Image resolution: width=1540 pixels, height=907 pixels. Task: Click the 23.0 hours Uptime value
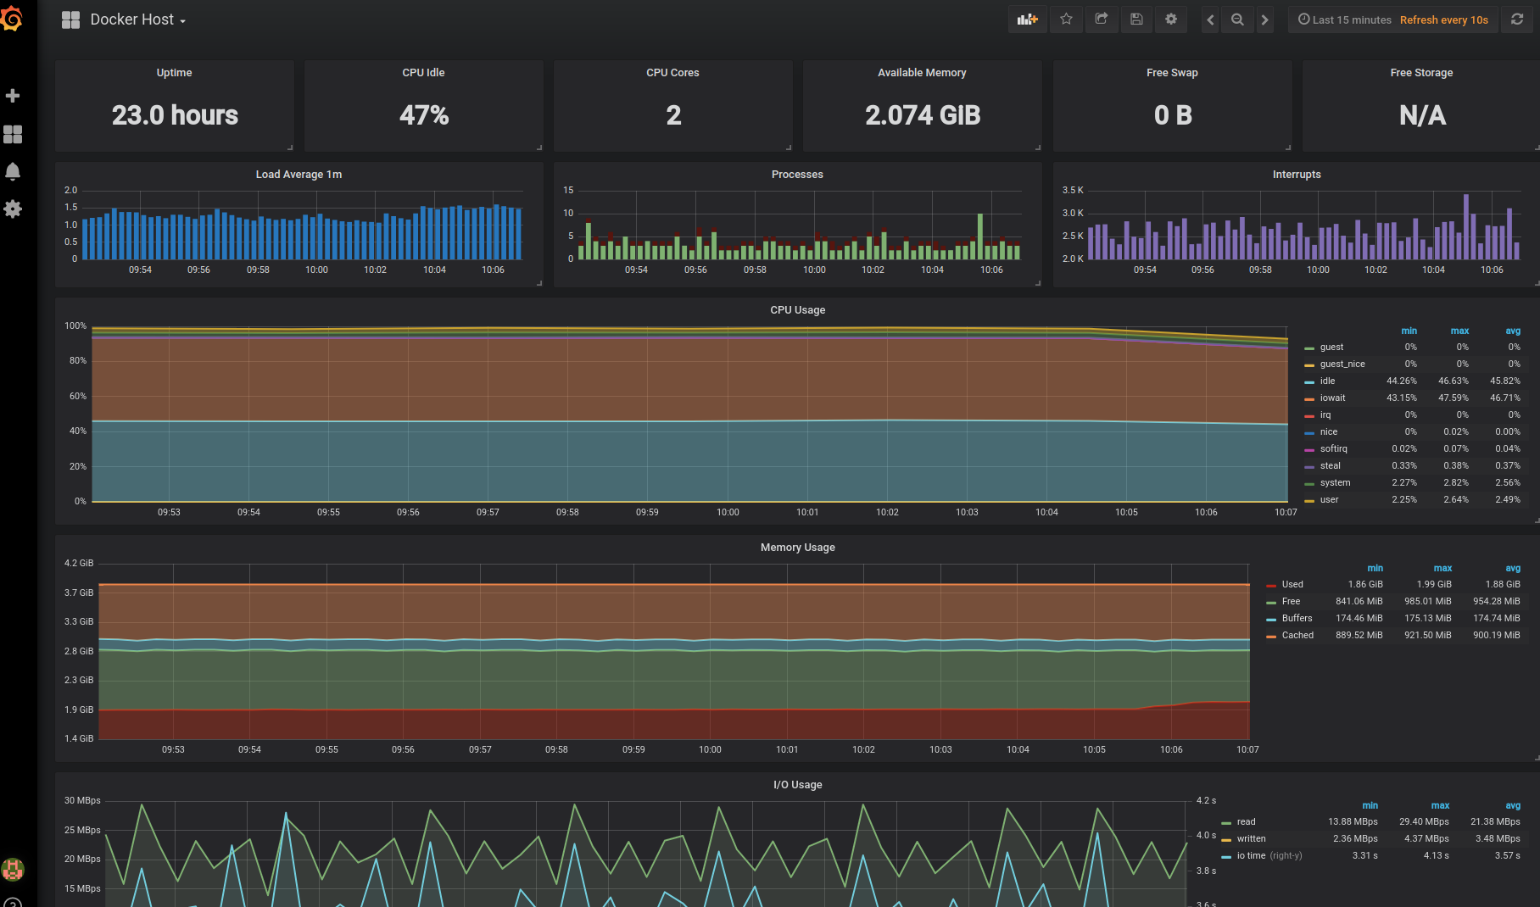pos(175,115)
